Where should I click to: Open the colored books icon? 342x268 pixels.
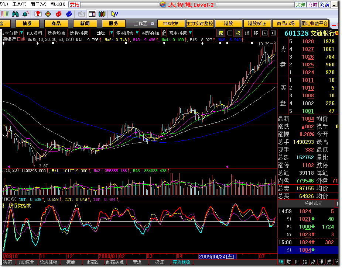tap(102, 14)
